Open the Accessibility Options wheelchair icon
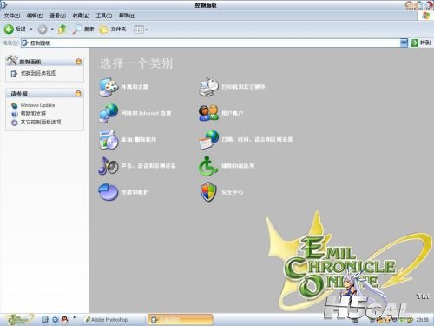The height and width of the screenshot is (326, 434). pyautogui.click(x=208, y=166)
